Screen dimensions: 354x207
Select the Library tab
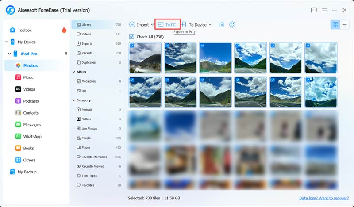(x=97, y=25)
